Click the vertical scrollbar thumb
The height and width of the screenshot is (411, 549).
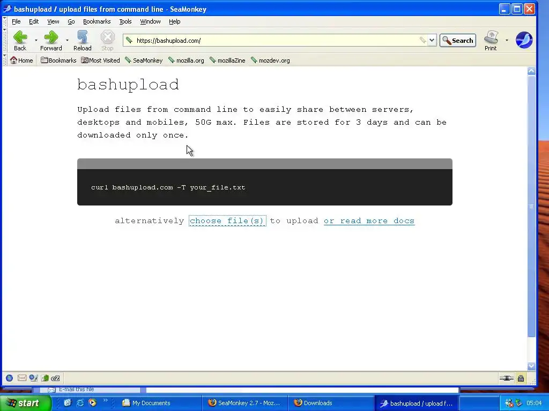coord(531,206)
